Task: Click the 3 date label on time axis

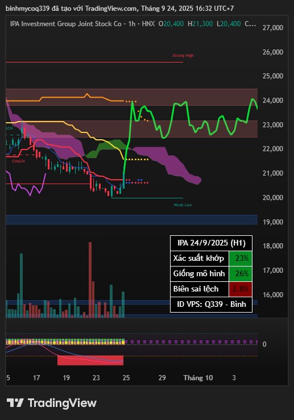Action: click(234, 378)
